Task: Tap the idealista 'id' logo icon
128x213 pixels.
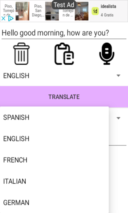Action: [x=95, y=11]
